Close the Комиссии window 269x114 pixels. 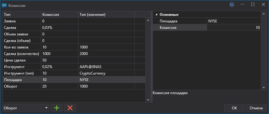pos(263,5)
